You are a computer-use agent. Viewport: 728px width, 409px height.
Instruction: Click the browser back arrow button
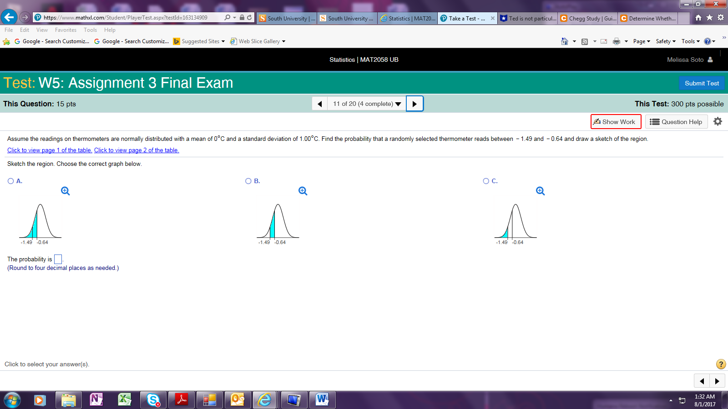pyautogui.click(x=9, y=17)
